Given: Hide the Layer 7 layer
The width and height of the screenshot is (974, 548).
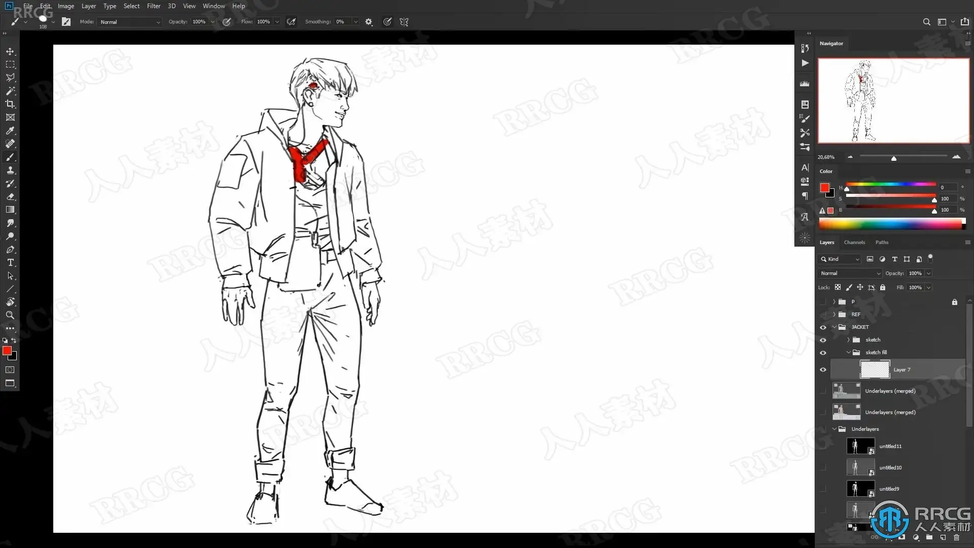Looking at the screenshot, I should point(823,369).
